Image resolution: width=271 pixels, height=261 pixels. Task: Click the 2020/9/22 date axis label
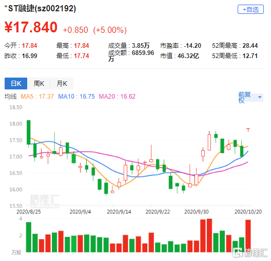(158, 212)
